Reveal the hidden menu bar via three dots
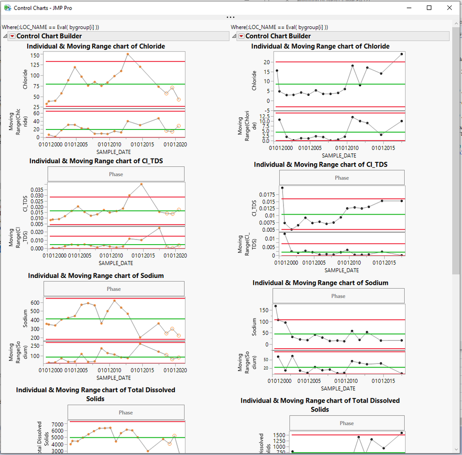The height and width of the screenshot is (455, 462). (x=230, y=17)
